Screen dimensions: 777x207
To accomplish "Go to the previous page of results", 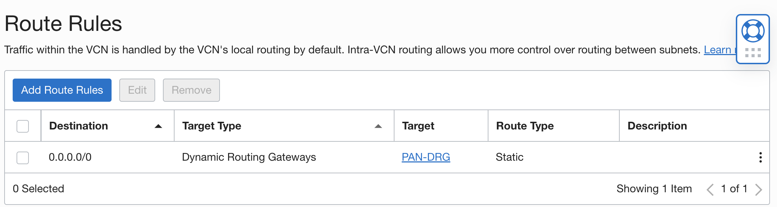I will [710, 189].
